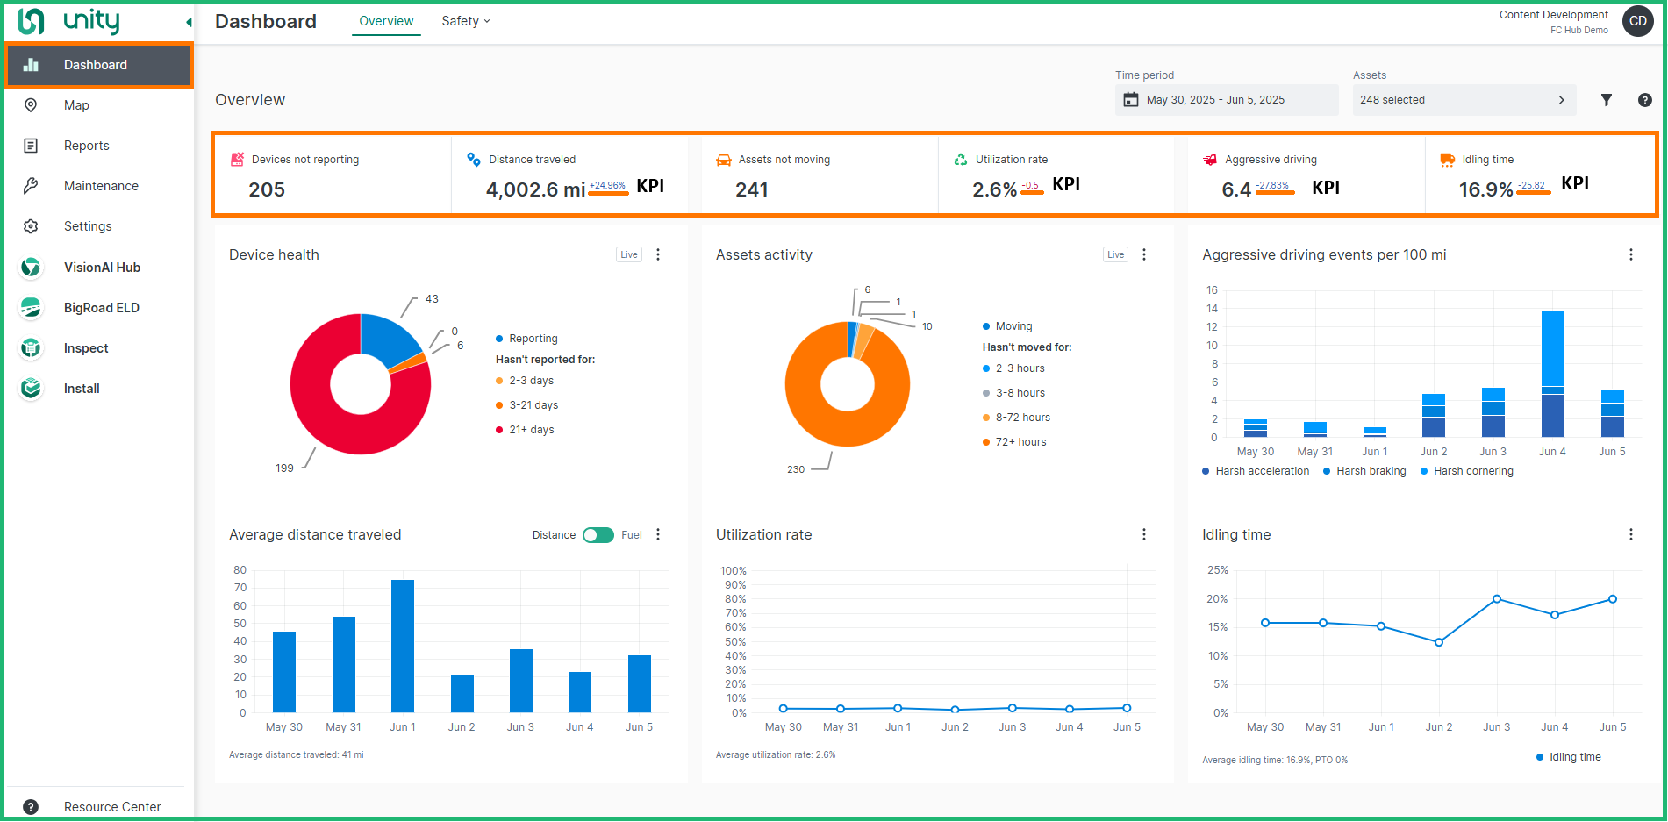The height and width of the screenshot is (822, 1668).
Task: Open Reports from the sidebar
Action: 86,145
